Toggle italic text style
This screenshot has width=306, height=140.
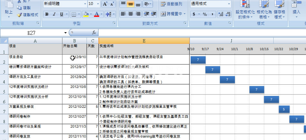coord(55,14)
